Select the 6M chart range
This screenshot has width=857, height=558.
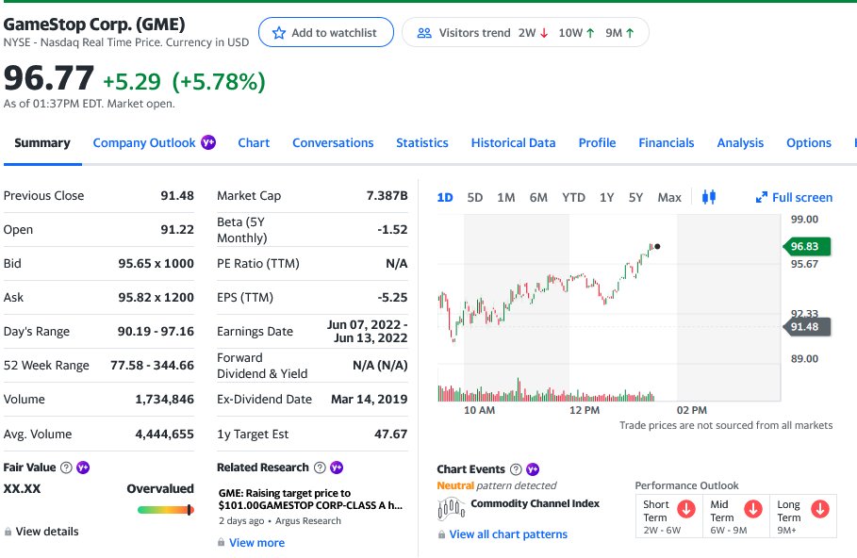[538, 197]
